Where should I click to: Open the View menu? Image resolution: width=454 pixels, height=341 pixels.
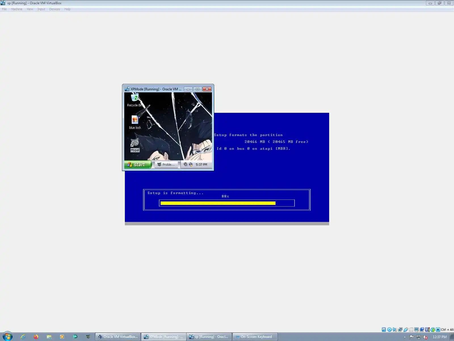[x=30, y=9]
